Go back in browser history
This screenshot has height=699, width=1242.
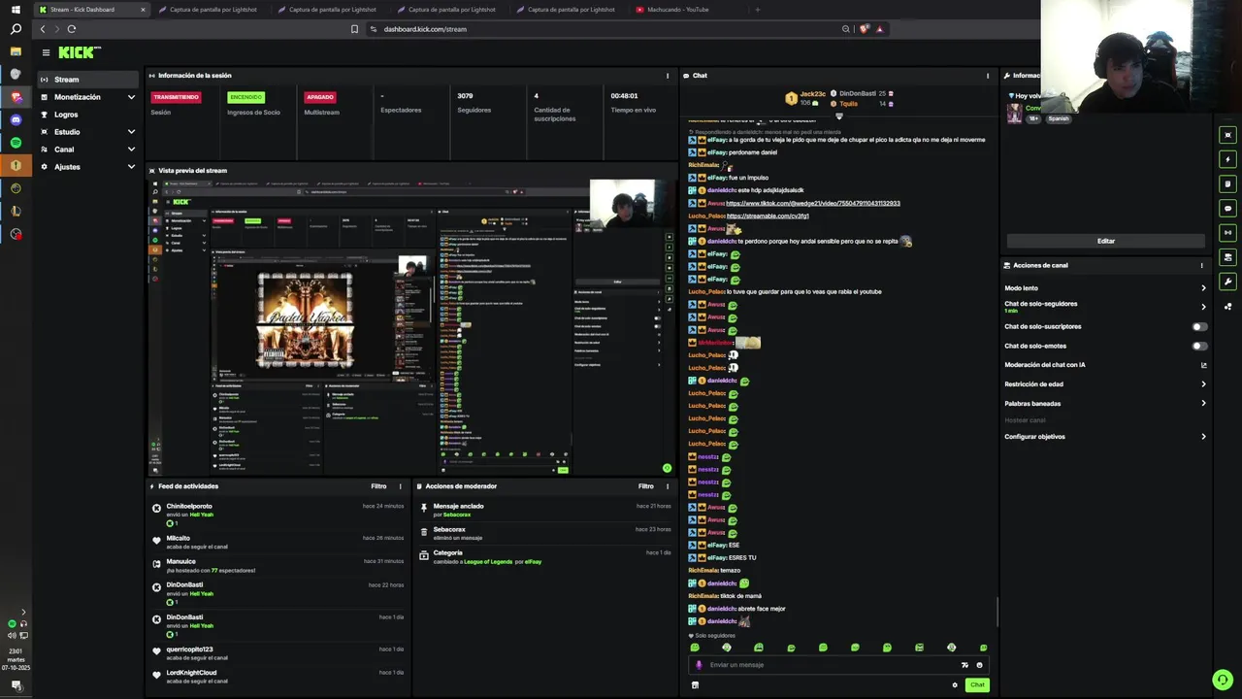[x=42, y=29]
